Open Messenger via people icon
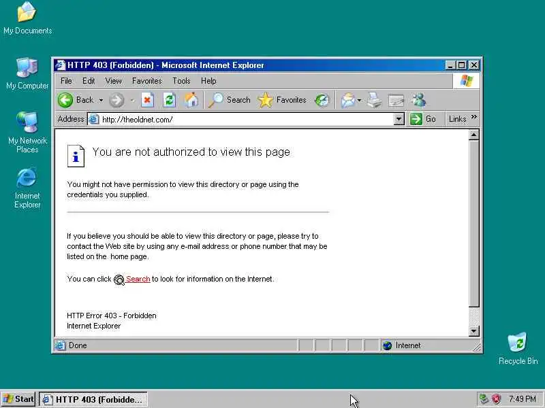This screenshot has width=545, height=408. coord(419,100)
